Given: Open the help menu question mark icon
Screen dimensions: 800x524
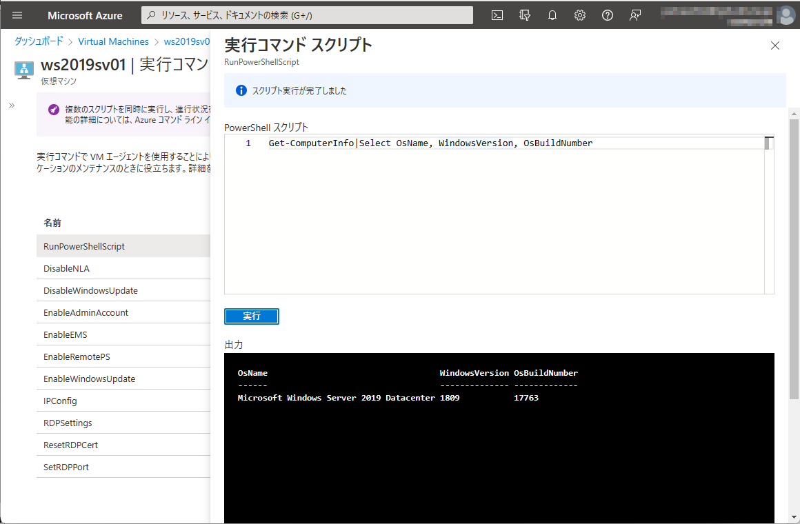Looking at the screenshot, I should 607,14.
